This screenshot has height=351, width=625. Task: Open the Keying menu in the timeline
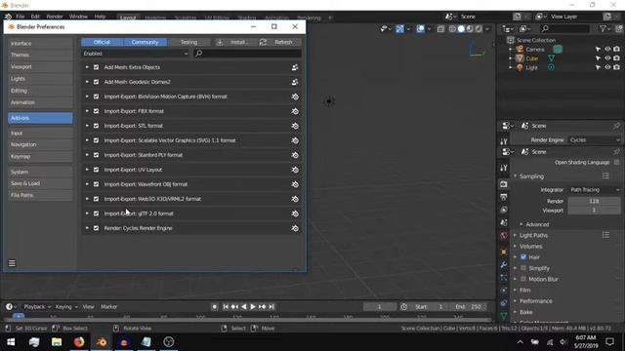click(66, 307)
